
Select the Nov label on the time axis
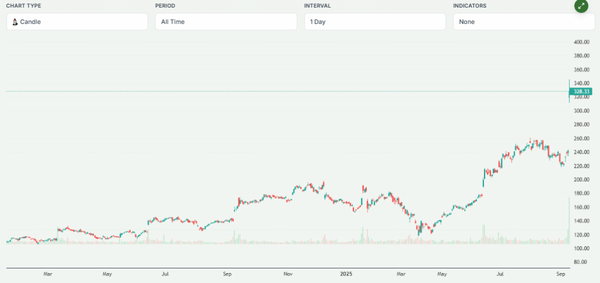click(288, 273)
